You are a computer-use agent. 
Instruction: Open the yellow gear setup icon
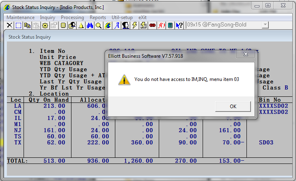[45, 25]
